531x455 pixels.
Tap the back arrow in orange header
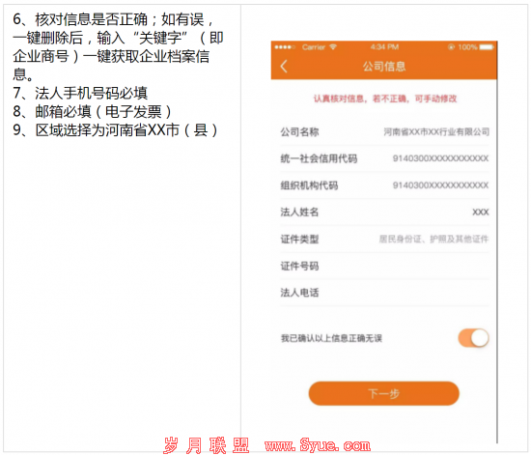coord(284,67)
